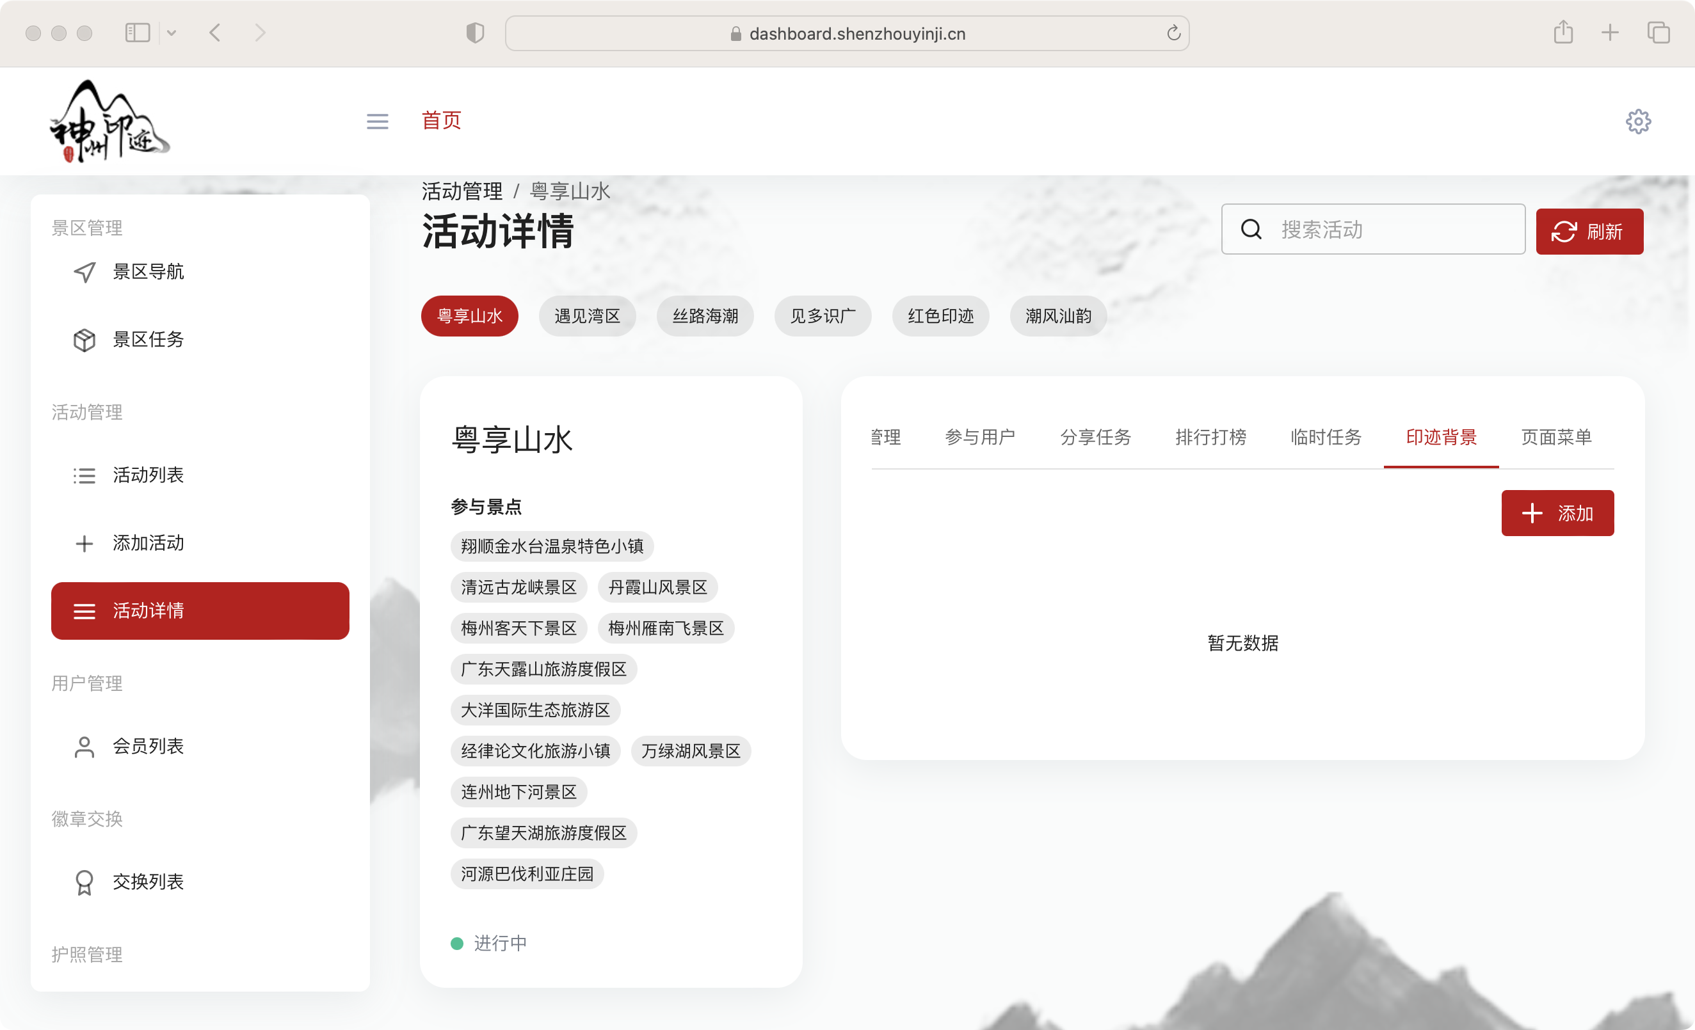Viewport: 1695px width, 1030px height.
Task: Click the 交换列表 badge icon
Action: point(84,882)
